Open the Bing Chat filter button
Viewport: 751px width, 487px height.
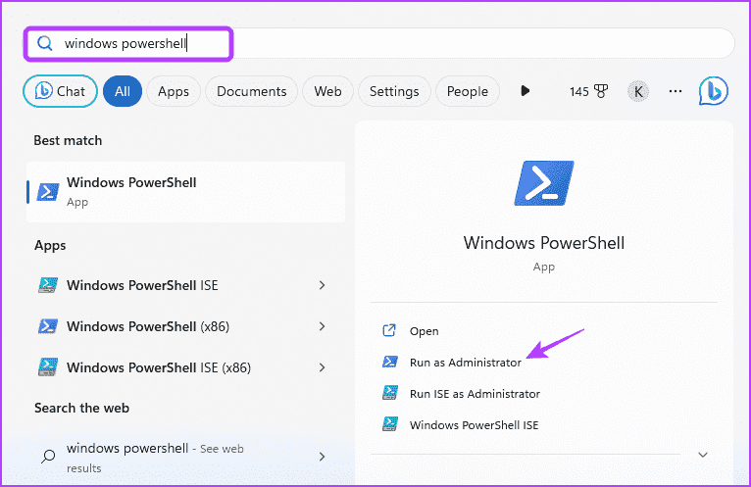click(60, 91)
